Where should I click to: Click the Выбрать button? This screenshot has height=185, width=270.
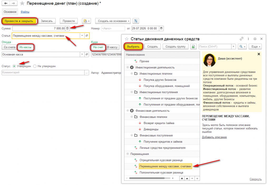pyautogui.click(x=133, y=46)
